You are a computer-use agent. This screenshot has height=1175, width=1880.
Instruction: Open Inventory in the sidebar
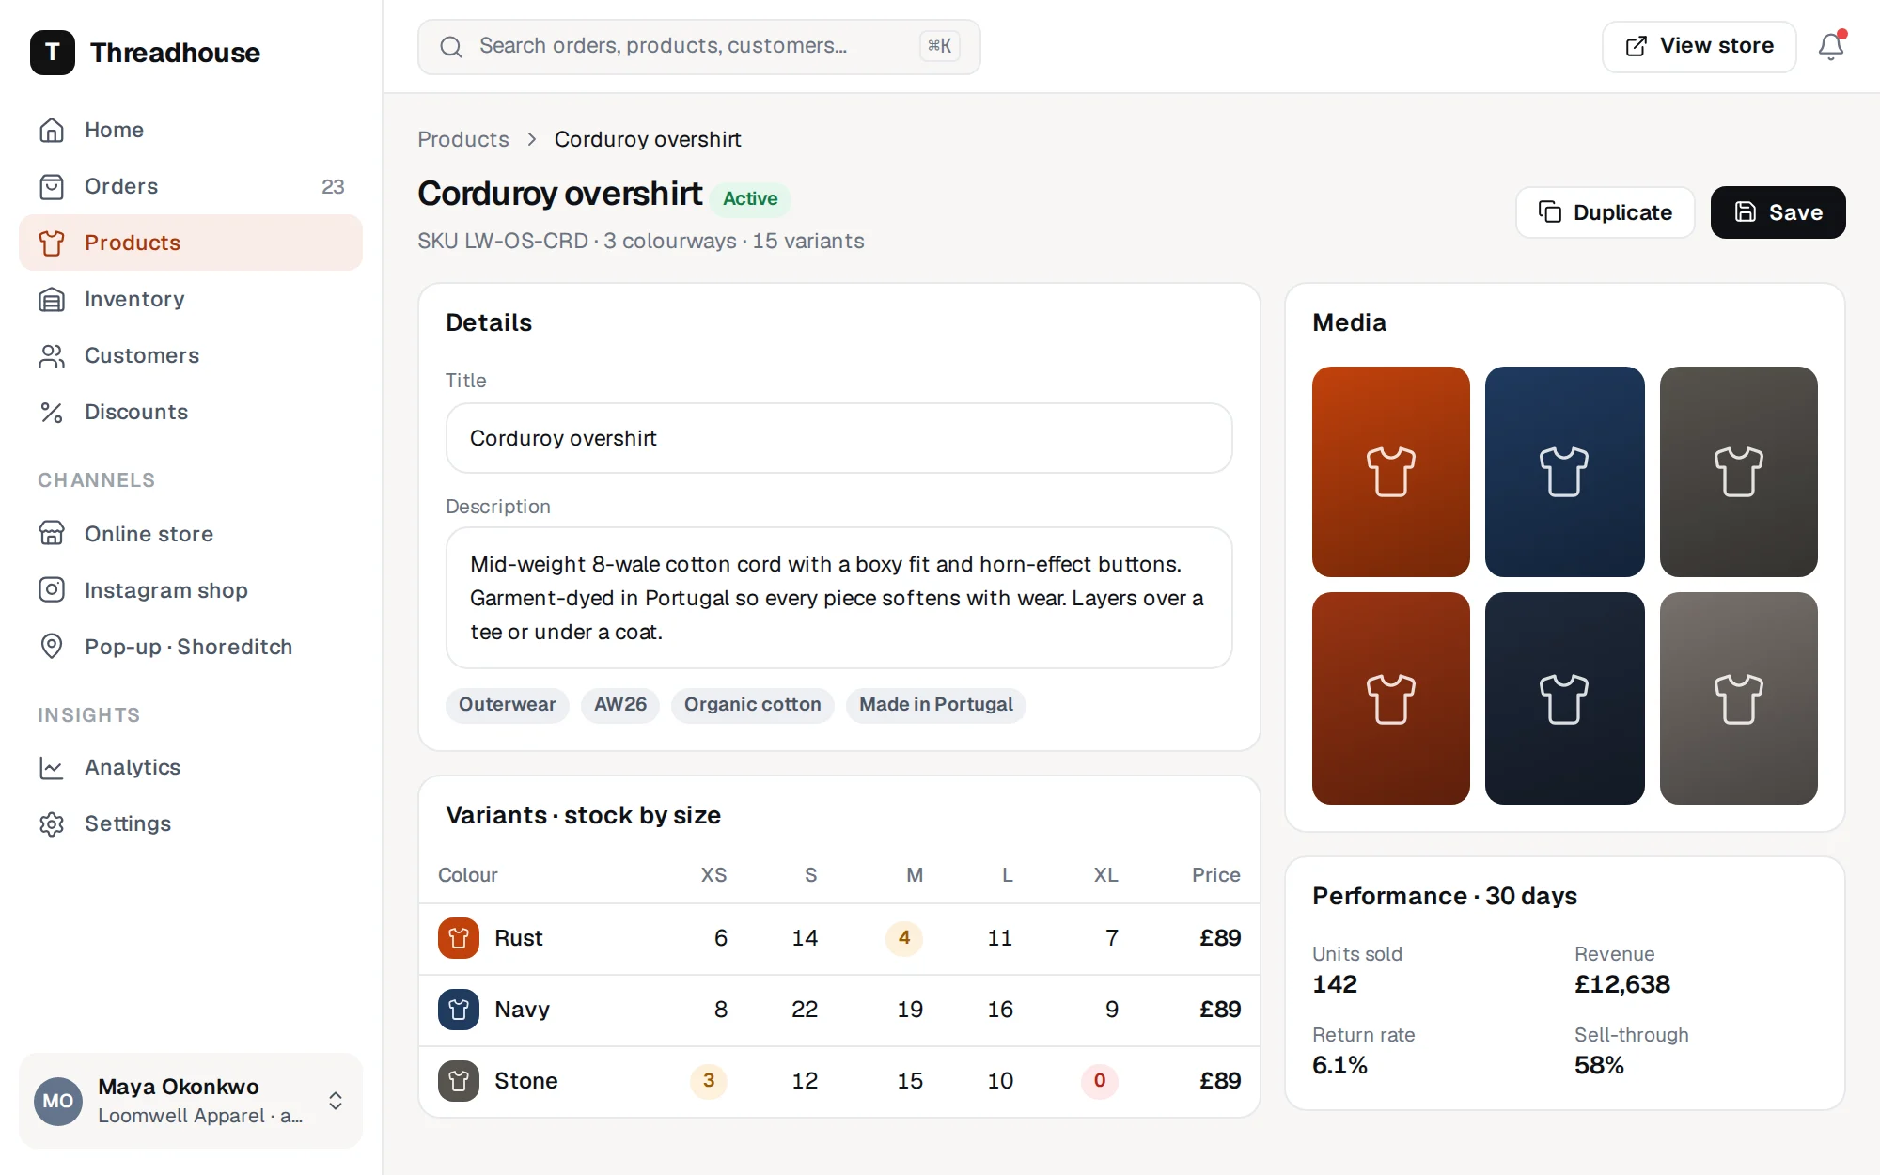click(x=191, y=299)
